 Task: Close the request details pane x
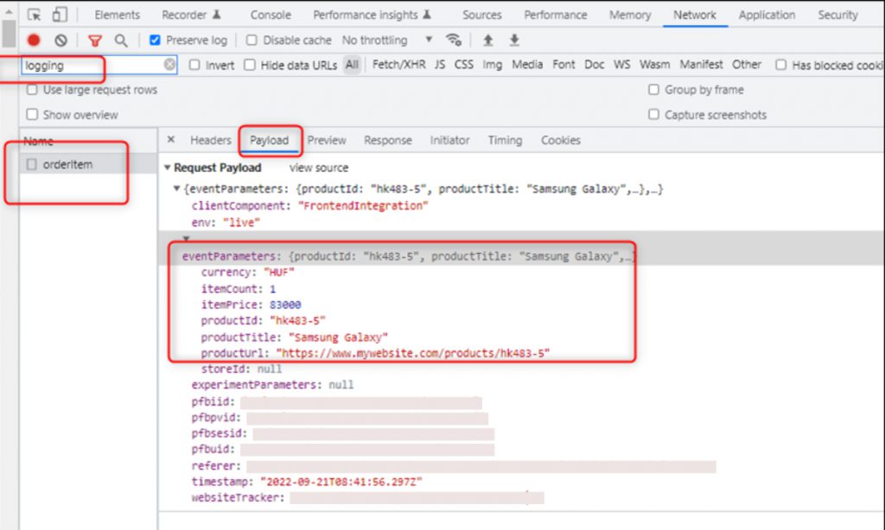(x=171, y=139)
